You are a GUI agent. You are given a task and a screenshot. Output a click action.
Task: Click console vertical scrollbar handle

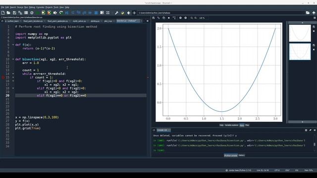click(x=315, y=144)
